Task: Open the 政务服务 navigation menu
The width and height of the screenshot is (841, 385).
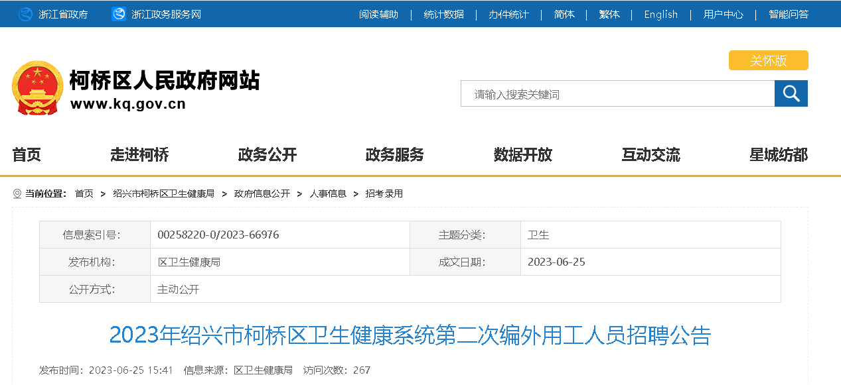Action: pos(395,155)
